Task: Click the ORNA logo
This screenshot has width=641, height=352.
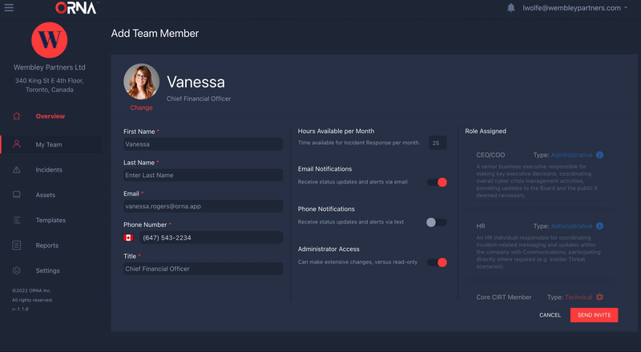Action: (76, 8)
